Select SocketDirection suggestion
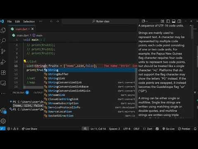Viewport: 198px width, 149px height. click(90, 115)
